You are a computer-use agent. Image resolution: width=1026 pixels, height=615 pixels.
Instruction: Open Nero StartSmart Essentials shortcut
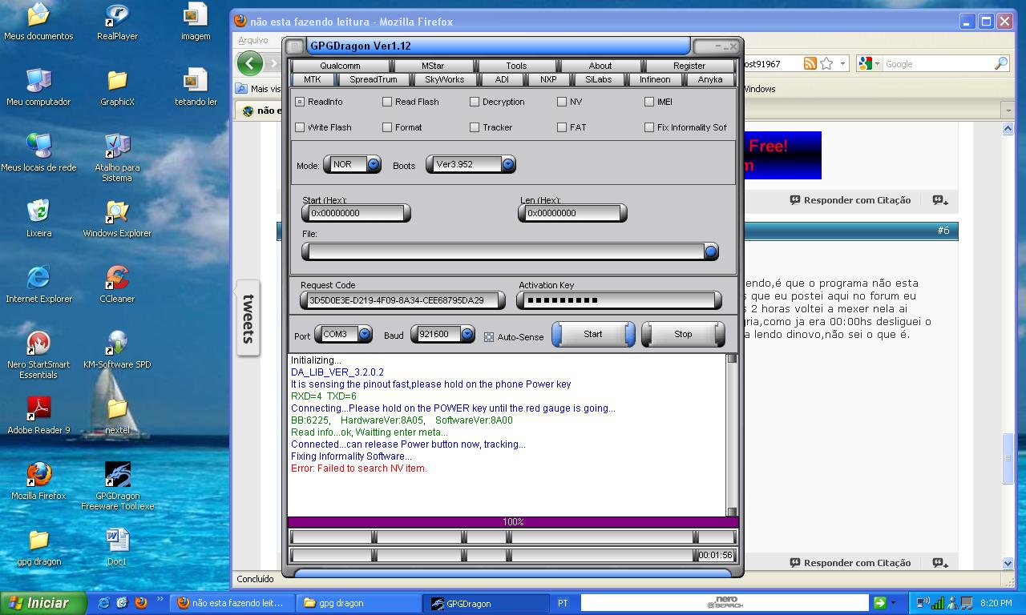[38, 355]
